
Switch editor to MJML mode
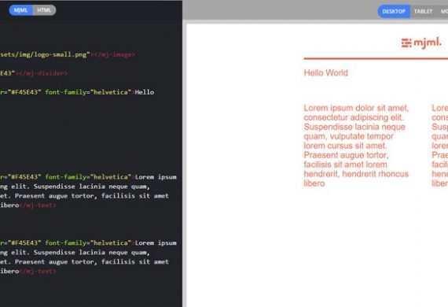[21, 10]
